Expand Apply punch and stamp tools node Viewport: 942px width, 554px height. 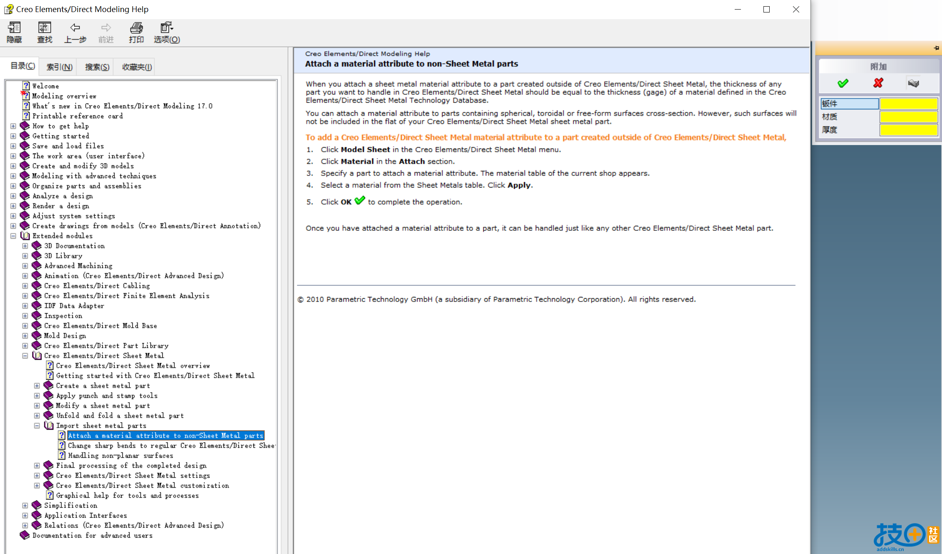click(37, 396)
